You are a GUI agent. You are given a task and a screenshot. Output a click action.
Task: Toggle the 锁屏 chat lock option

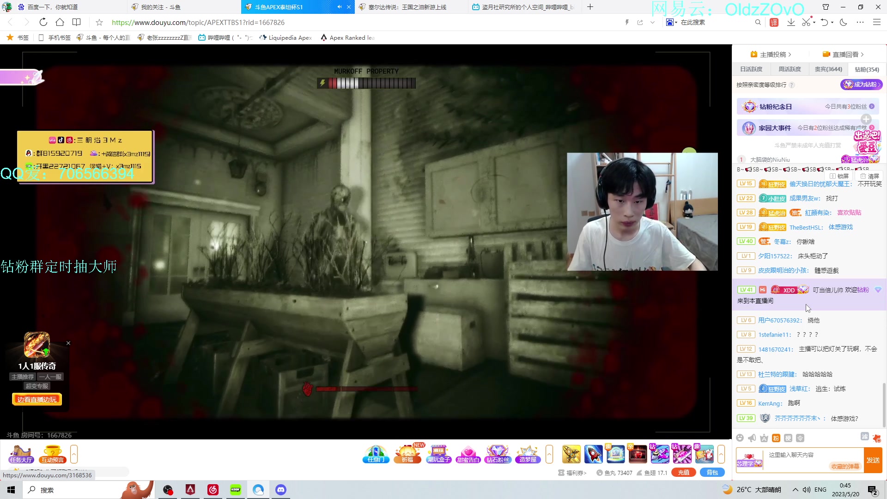coord(839,176)
